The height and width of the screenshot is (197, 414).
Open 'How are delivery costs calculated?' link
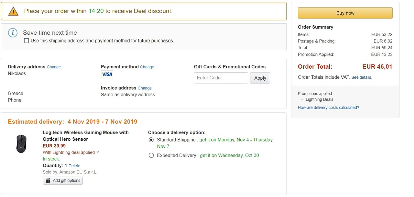click(x=328, y=108)
